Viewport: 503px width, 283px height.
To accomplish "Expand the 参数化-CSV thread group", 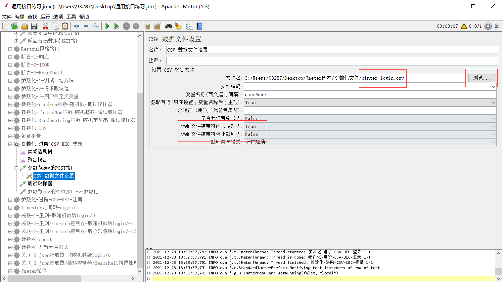I will tap(10, 128).
